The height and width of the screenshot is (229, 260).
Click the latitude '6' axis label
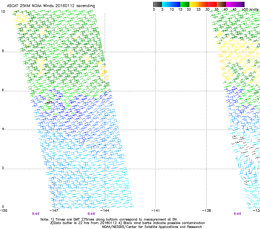[3, 90]
